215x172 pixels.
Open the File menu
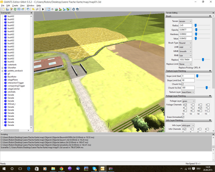click(x=3, y=5)
